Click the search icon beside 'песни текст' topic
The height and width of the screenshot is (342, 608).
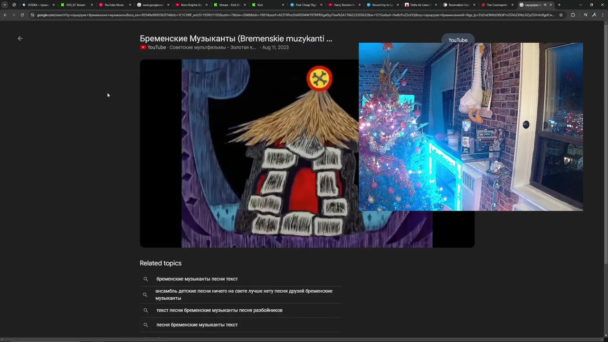(x=146, y=279)
